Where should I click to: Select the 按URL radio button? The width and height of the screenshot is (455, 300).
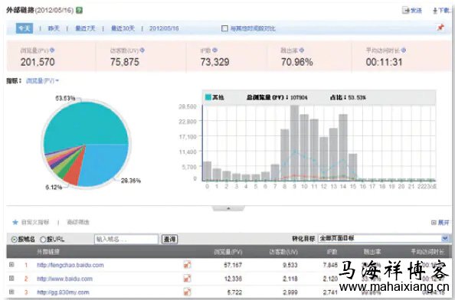tap(43, 240)
